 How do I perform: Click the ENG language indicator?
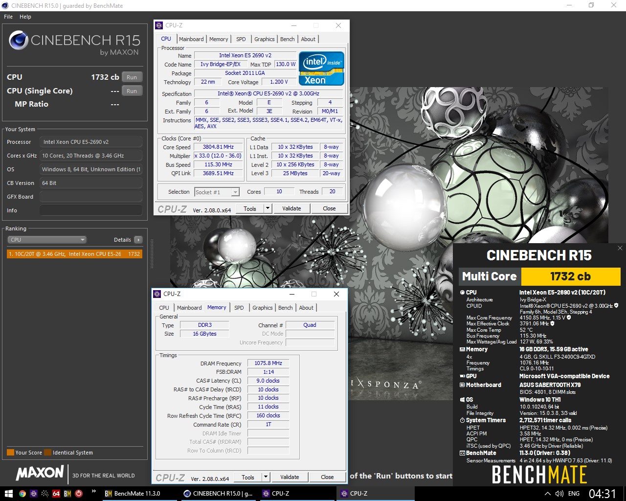click(574, 494)
